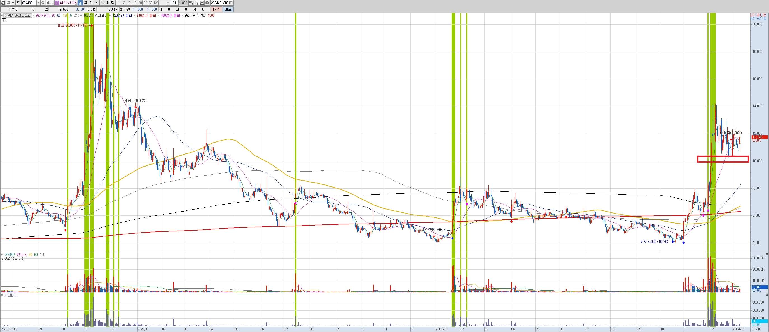Select the daily (일) chart period
Screen dimensions: 769x332
click(80, 3)
